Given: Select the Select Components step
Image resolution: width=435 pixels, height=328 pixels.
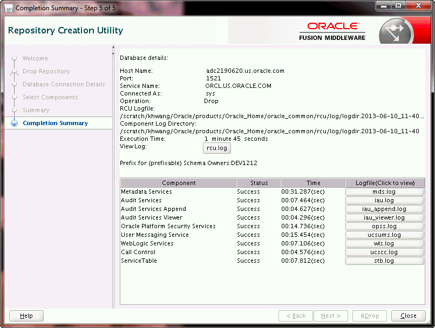Looking at the screenshot, I should point(50,97).
